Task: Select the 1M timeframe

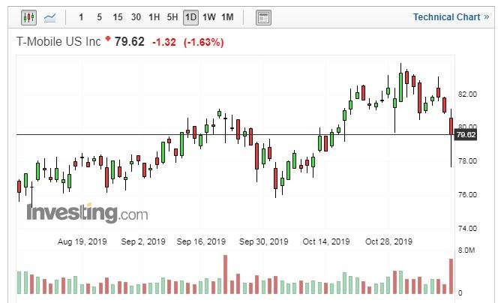Action: pyautogui.click(x=227, y=17)
